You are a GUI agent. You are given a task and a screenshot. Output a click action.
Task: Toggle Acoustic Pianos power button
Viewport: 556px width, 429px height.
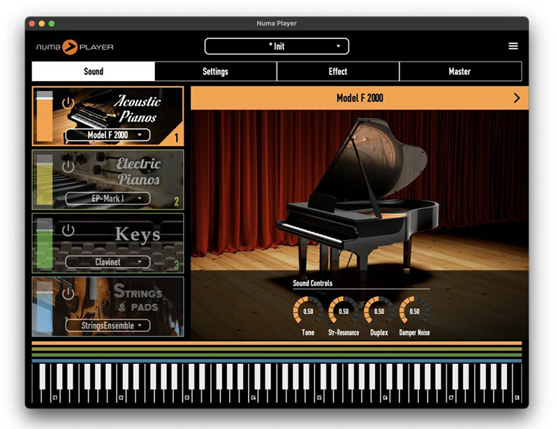pos(68,103)
